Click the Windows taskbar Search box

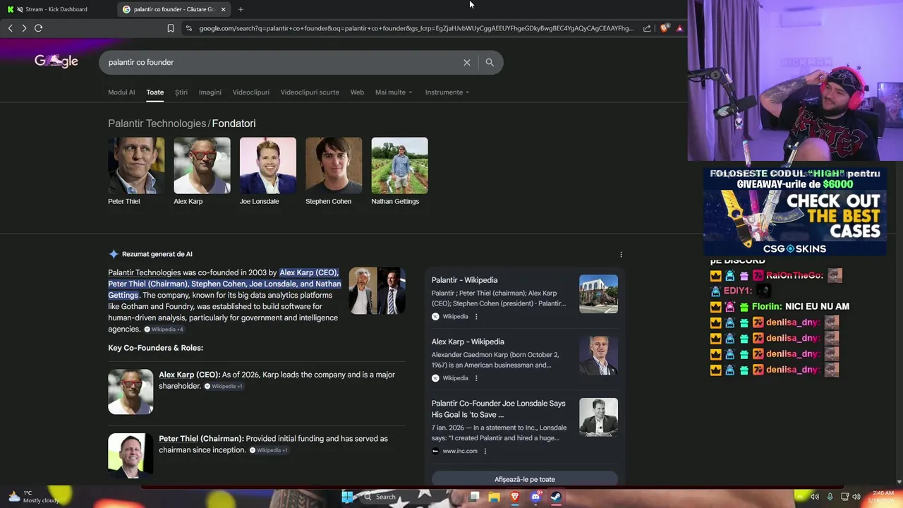(385, 497)
